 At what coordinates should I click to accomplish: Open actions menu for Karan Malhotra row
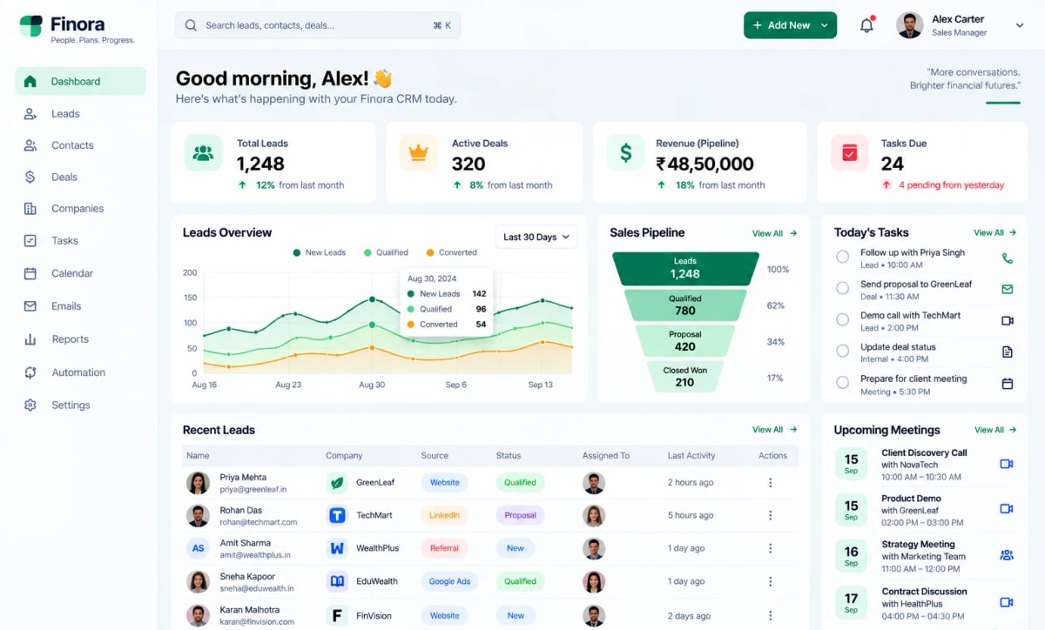click(x=770, y=615)
